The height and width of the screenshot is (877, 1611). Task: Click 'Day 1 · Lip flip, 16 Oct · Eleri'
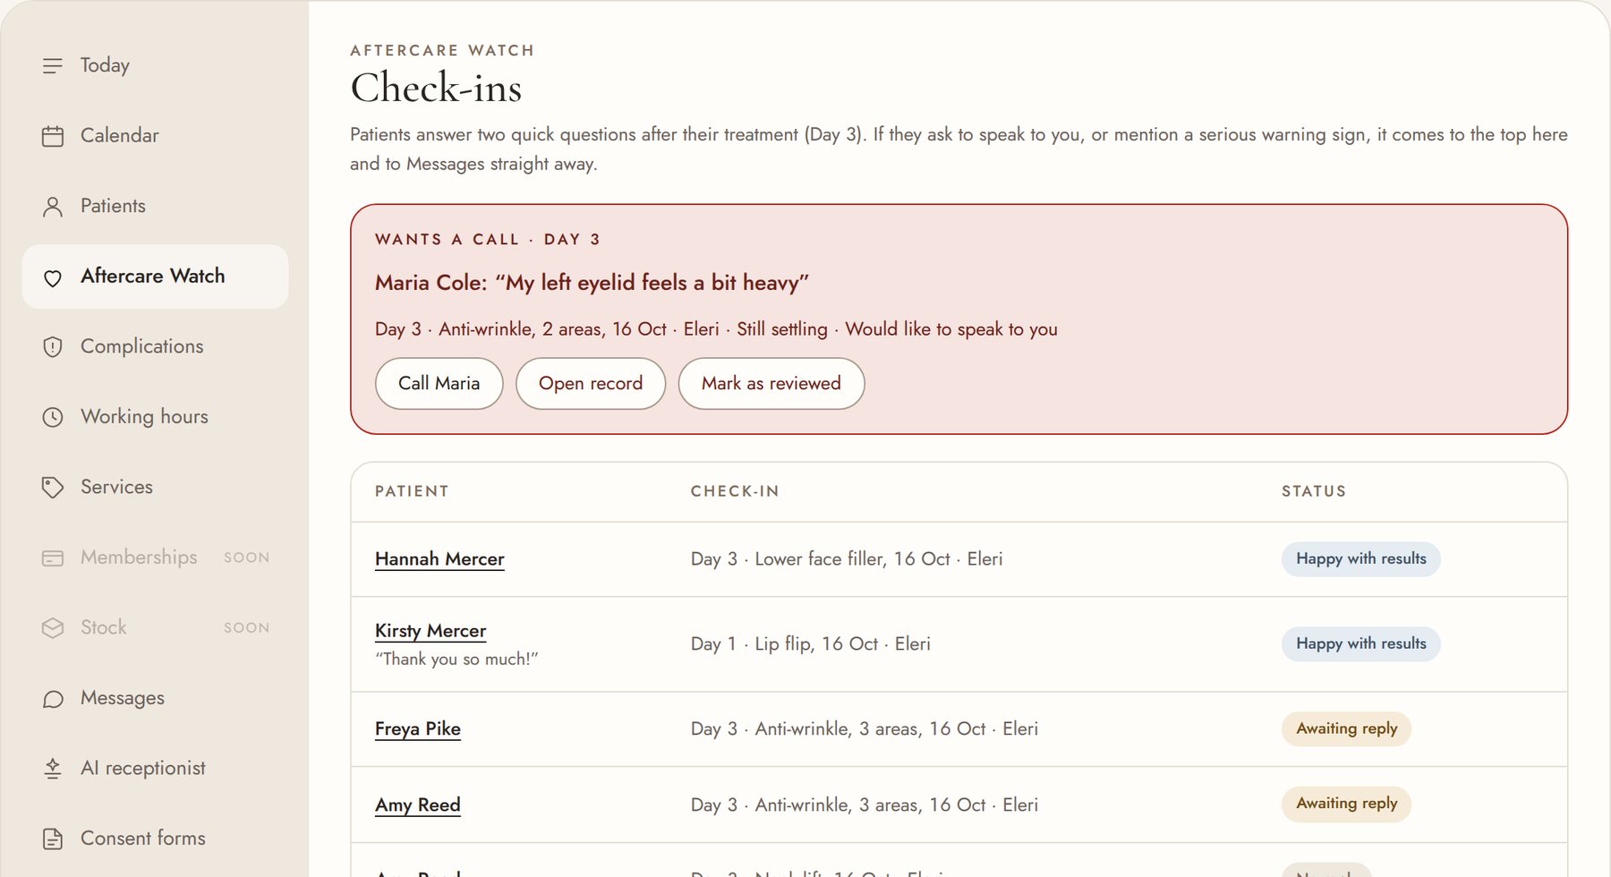pos(811,644)
